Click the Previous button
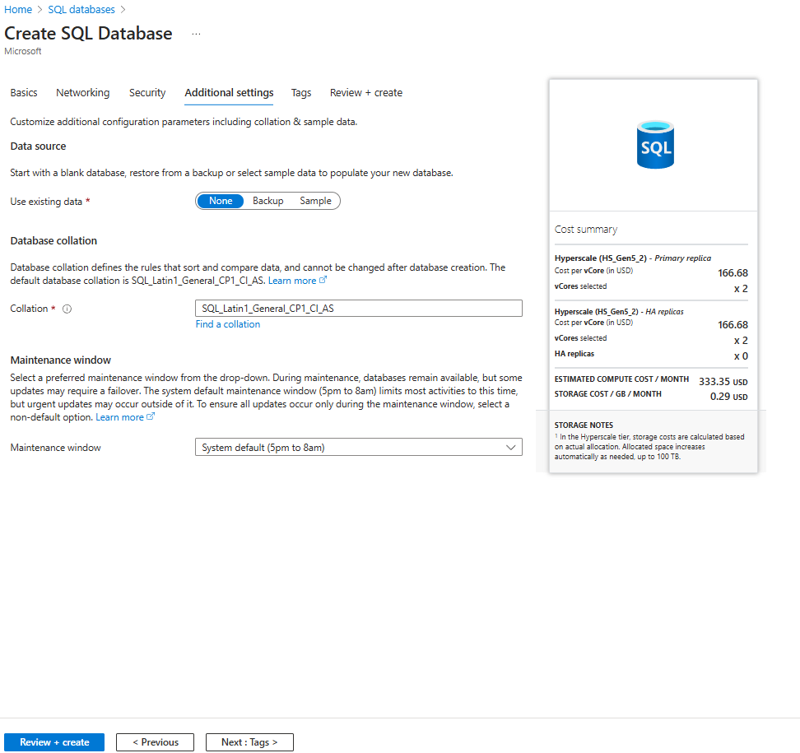Screen dimensions: 800x753 (x=155, y=742)
